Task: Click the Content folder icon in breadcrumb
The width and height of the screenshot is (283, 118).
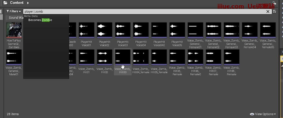Action: (x=5, y=3)
